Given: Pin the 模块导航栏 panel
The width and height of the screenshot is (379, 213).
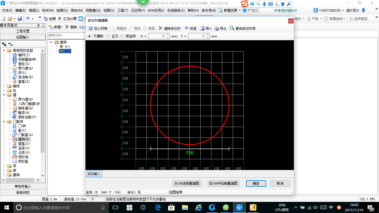Looking at the screenshot, I should [39, 25].
